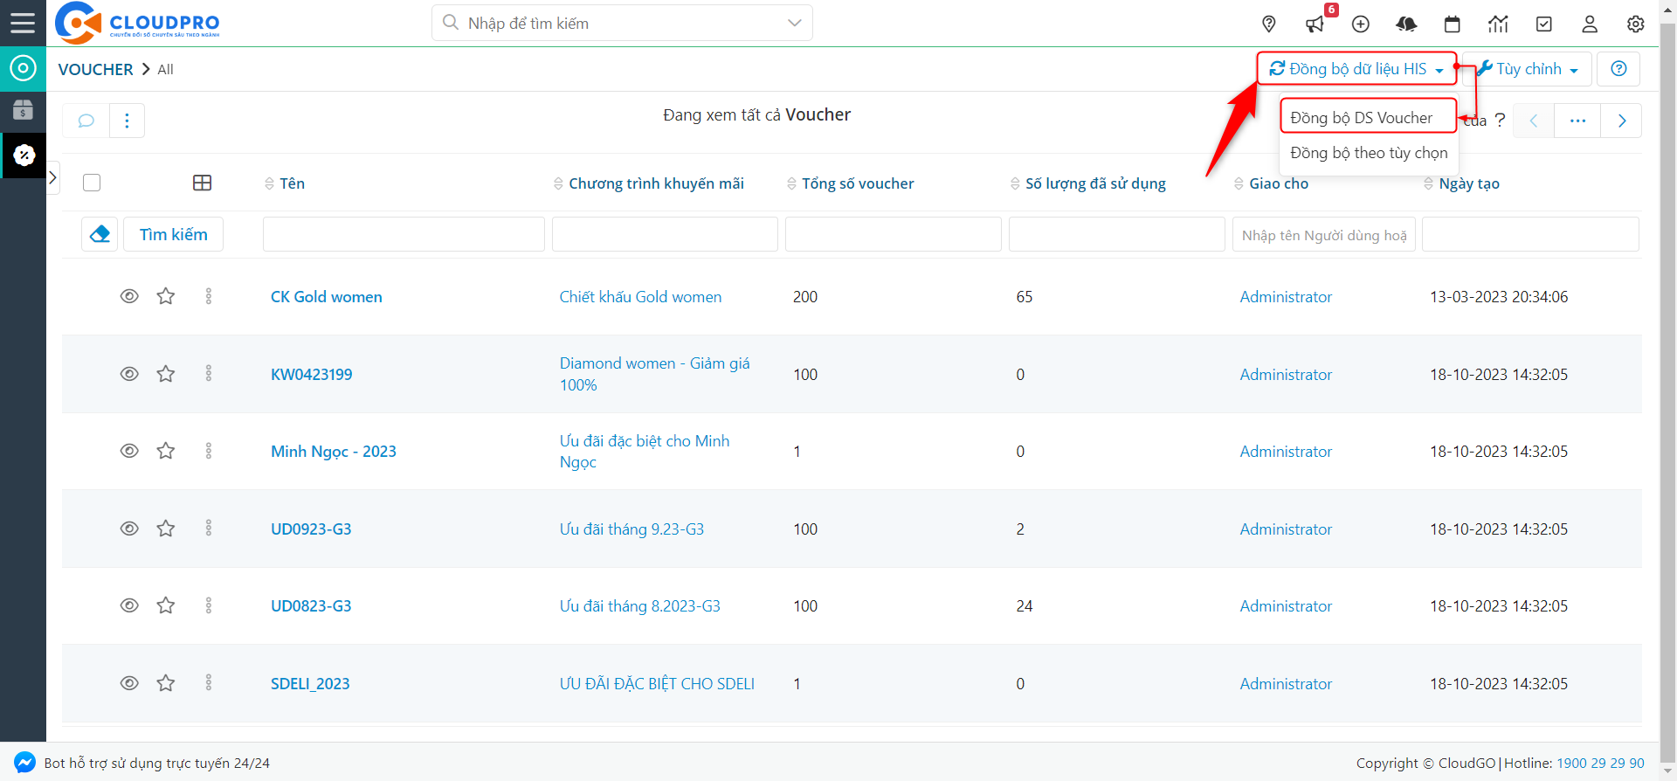1677x781 pixels.
Task: Open Chiết khấu Gold women promotion link
Action: tap(641, 297)
